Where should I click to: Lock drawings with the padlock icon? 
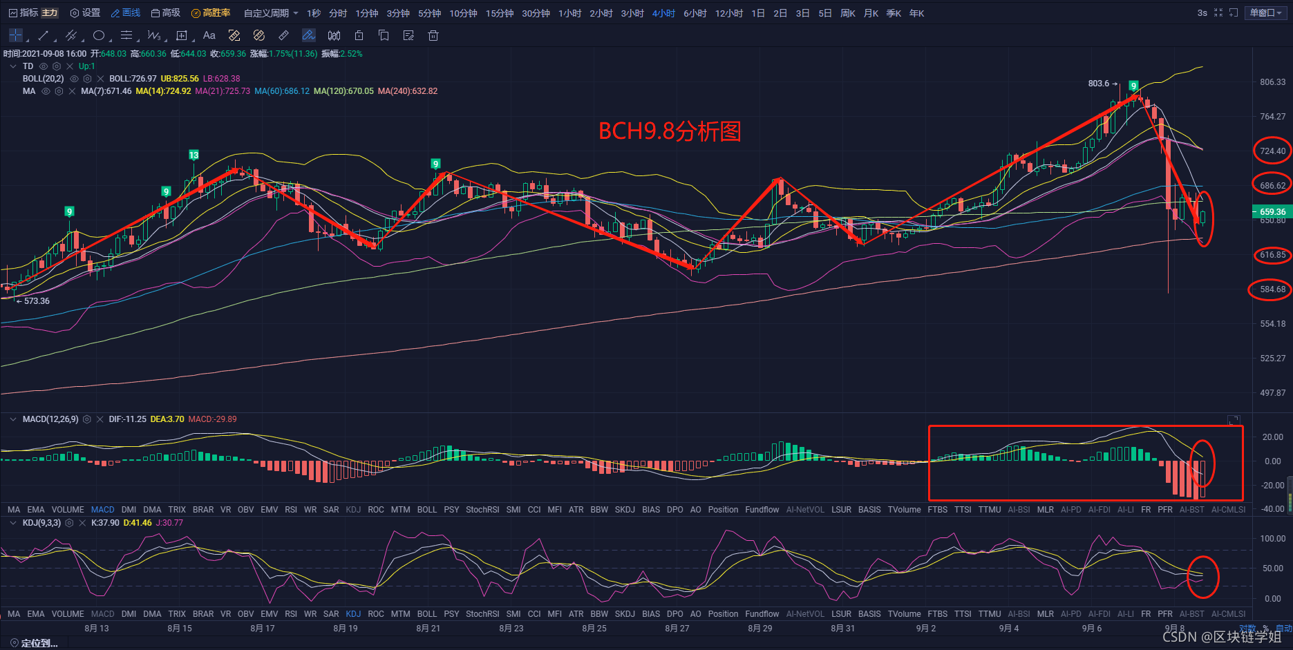[359, 35]
